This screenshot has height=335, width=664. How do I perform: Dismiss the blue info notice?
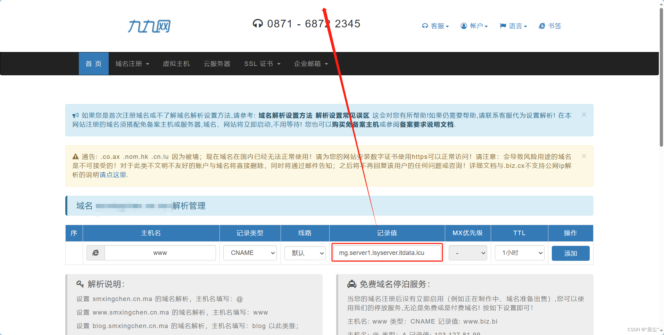pos(584,115)
